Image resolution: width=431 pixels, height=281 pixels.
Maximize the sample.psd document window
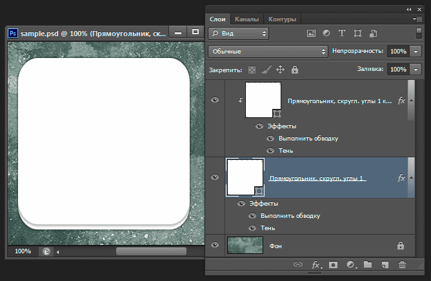[x=195, y=32]
